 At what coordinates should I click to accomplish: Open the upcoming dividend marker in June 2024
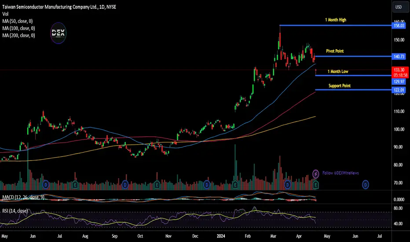(365, 185)
